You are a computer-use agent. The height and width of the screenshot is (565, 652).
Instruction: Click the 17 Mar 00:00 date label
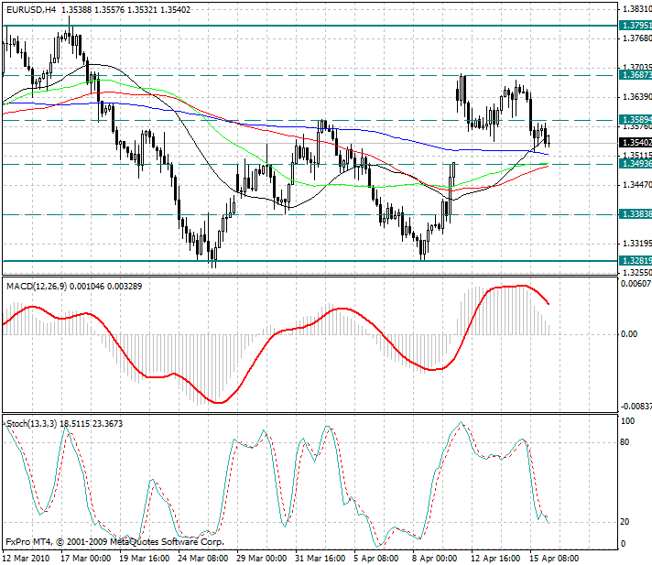(86, 558)
